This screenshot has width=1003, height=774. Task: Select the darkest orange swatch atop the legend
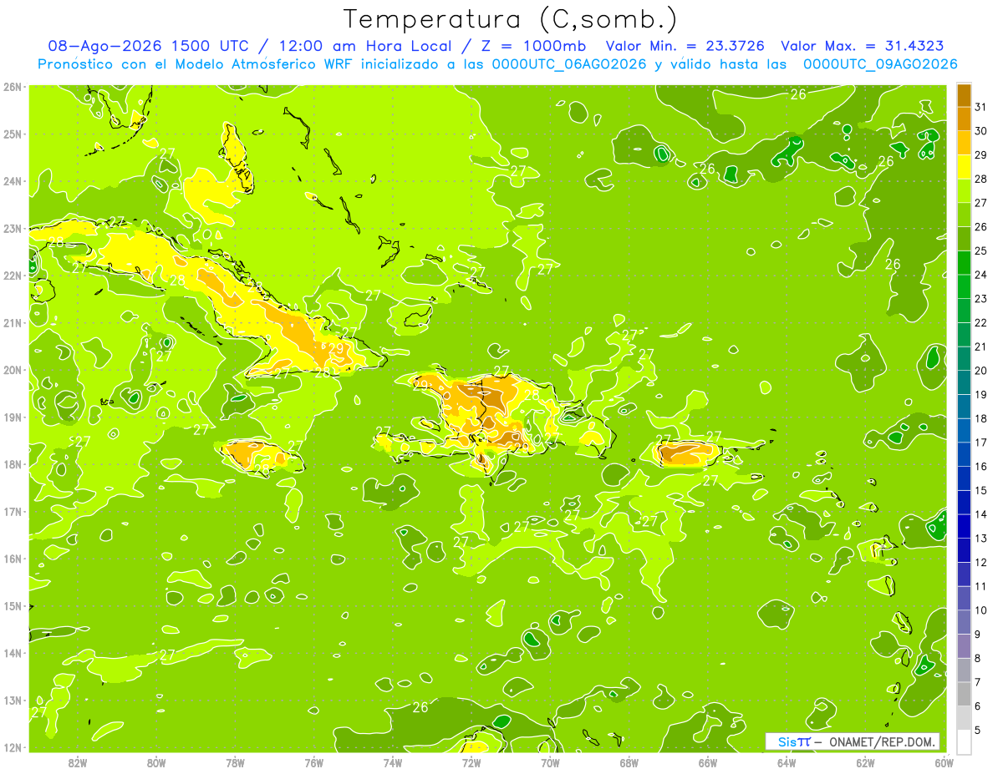coord(964,95)
